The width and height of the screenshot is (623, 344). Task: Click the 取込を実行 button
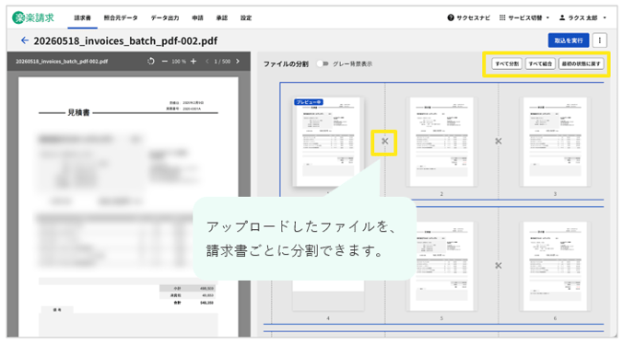click(x=569, y=40)
